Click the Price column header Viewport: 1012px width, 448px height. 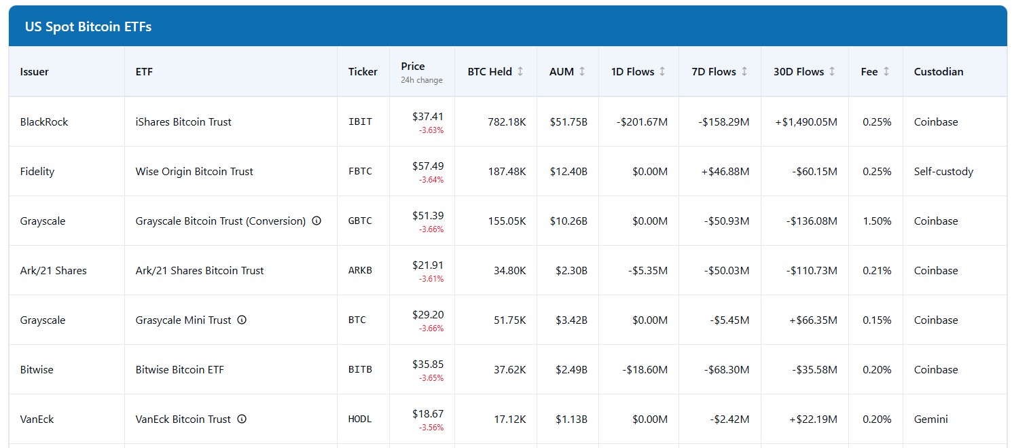(x=413, y=67)
